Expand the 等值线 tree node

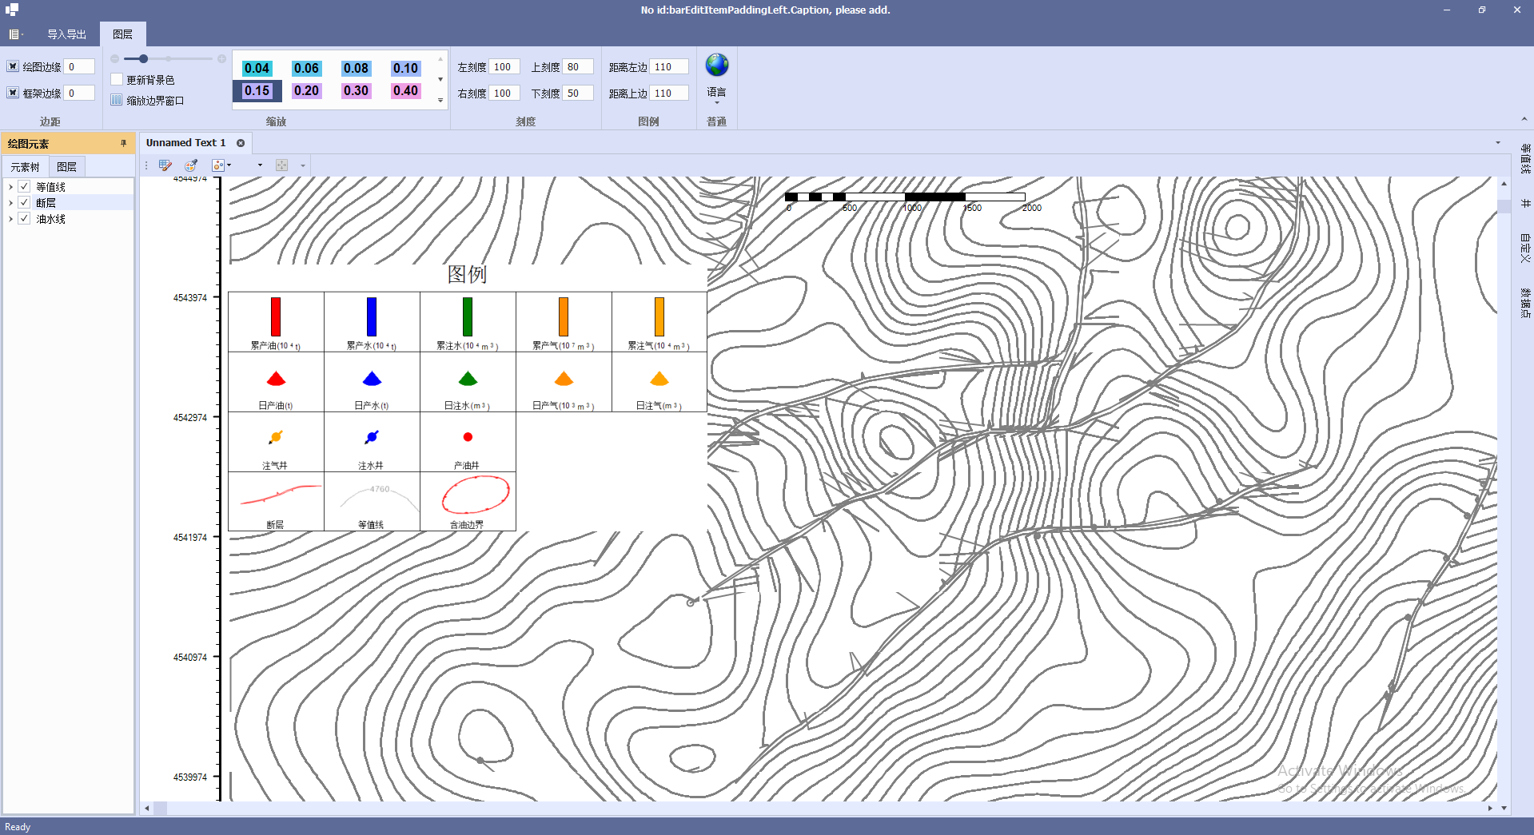pyautogui.click(x=10, y=186)
